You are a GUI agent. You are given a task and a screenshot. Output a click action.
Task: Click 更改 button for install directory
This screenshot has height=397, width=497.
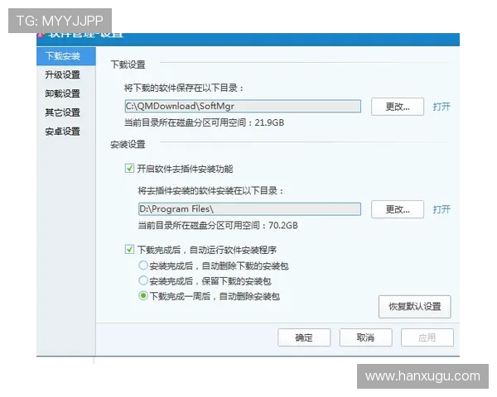(x=398, y=209)
